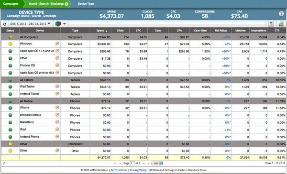Screen dimensions: 287x174
Task: Go to previous page with the pager arrow
Action: coord(120,163)
